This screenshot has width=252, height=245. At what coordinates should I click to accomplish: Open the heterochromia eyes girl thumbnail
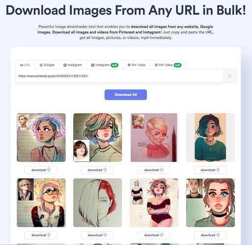tap(210, 203)
